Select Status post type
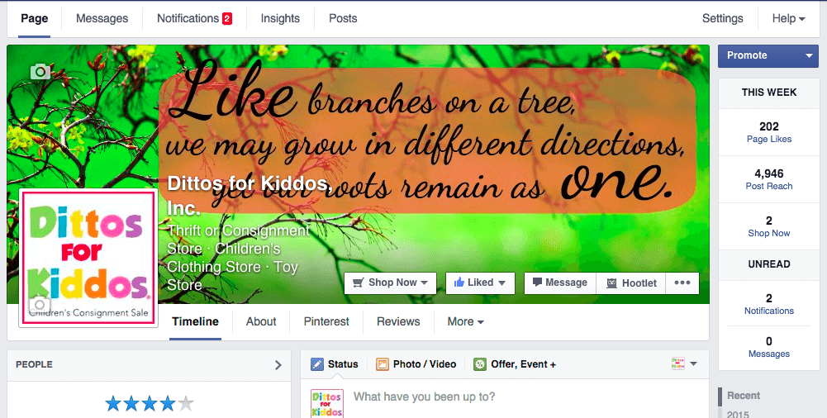 click(x=335, y=364)
